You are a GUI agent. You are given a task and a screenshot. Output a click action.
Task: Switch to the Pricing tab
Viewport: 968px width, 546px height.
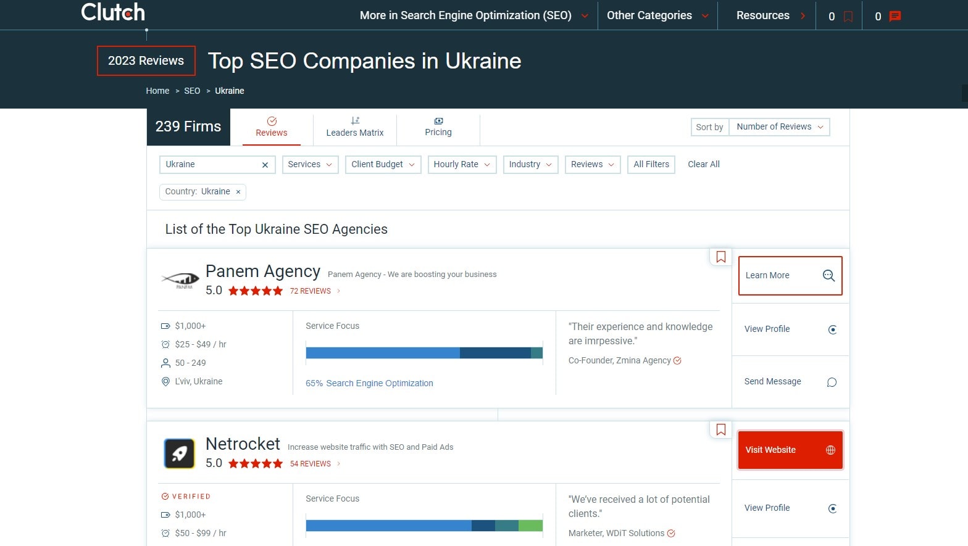coord(438,126)
